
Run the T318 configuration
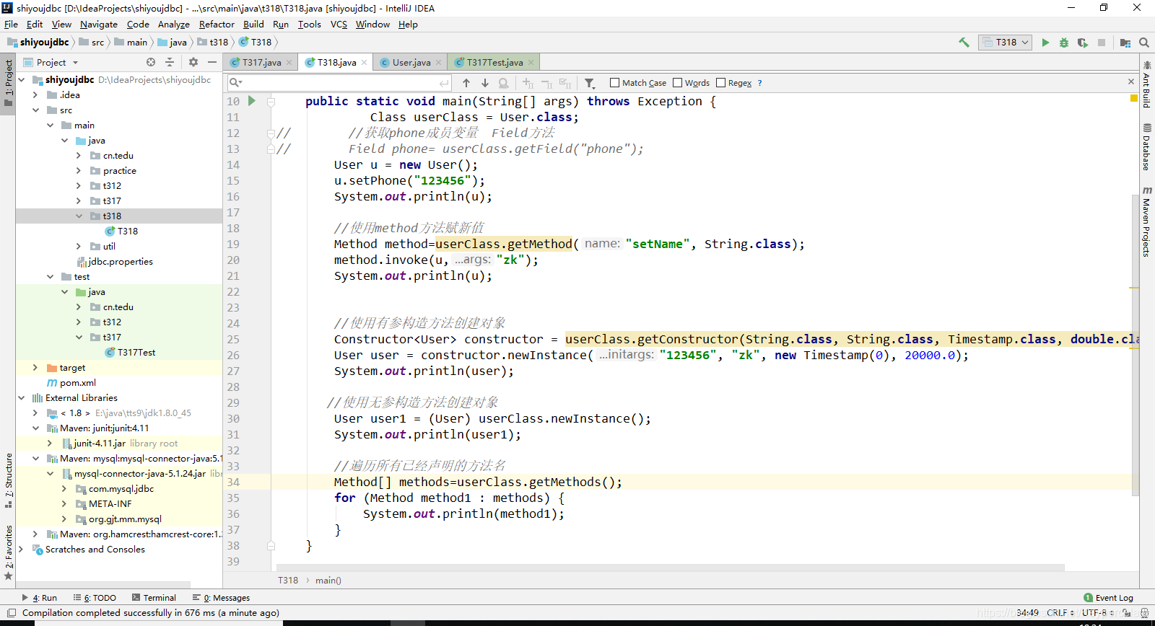(1045, 43)
